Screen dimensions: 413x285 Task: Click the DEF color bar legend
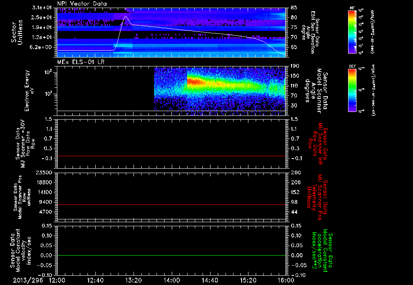[353, 90]
